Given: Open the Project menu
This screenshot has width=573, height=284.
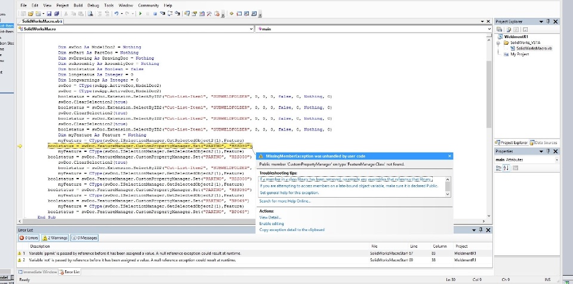Looking at the screenshot, I should coord(63,5).
